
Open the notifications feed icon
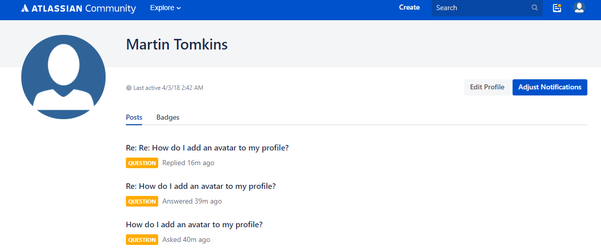coord(557,8)
